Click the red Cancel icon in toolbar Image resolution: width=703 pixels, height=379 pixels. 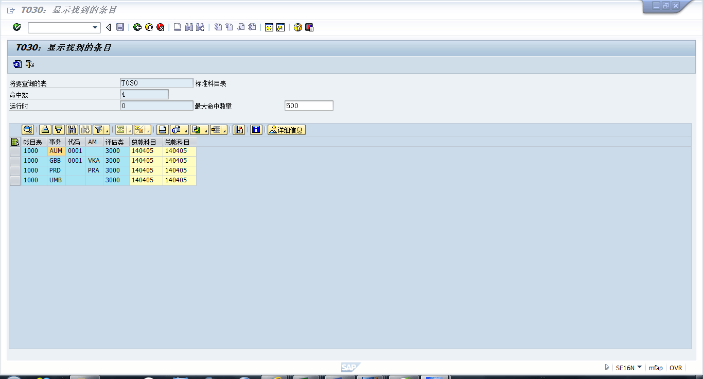(x=161, y=27)
